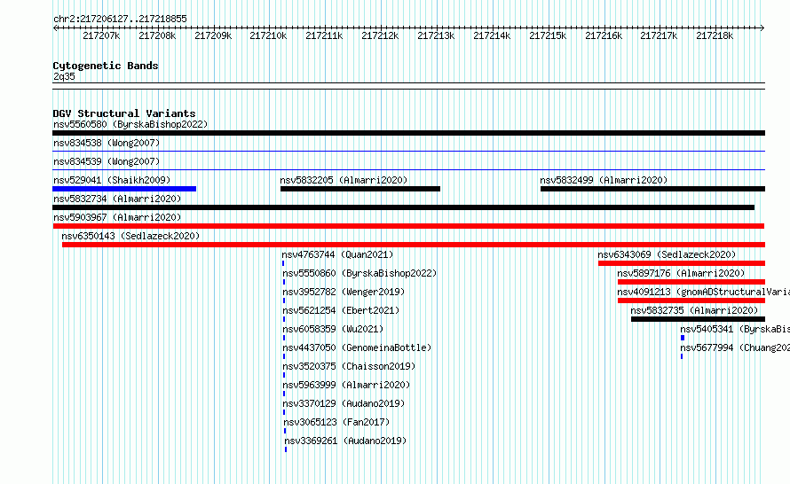Click the 217218k ruler tick label
Image resolution: width=790 pixels, height=484 pixels.
tap(715, 35)
